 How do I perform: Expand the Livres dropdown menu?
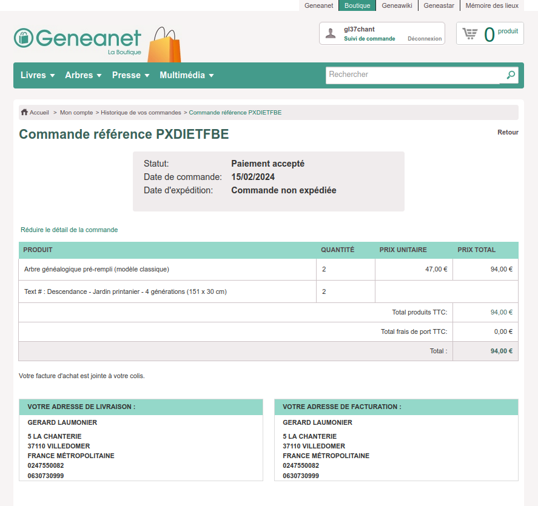click(x=38, y=75)
